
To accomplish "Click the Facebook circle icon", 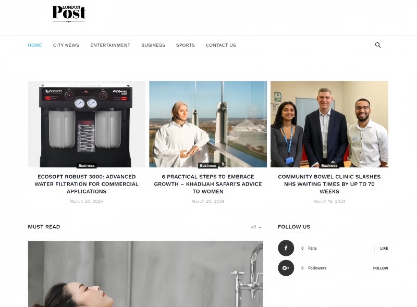I will 286,248.
